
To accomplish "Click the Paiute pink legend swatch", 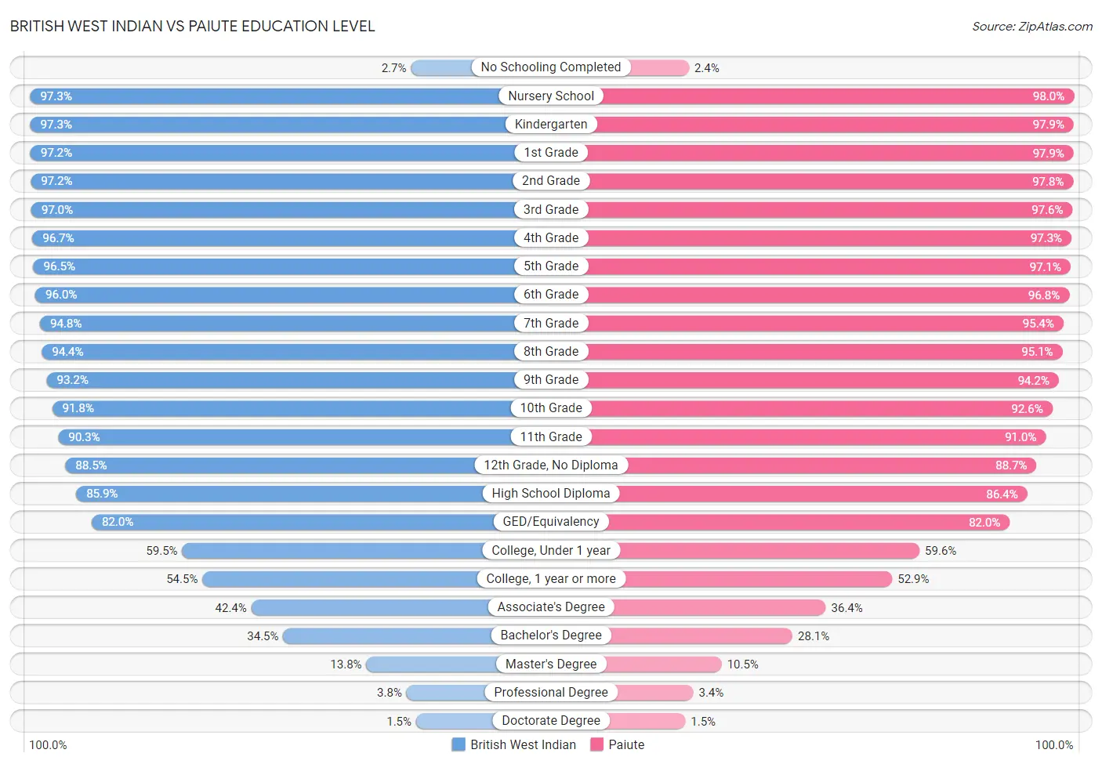I will (597, 744).
